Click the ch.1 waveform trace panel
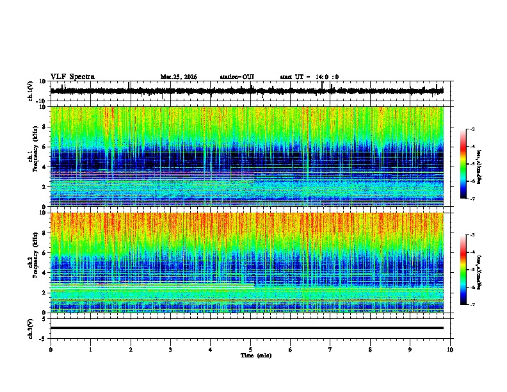The image size is (507, 392). click(x=250, y=91)
